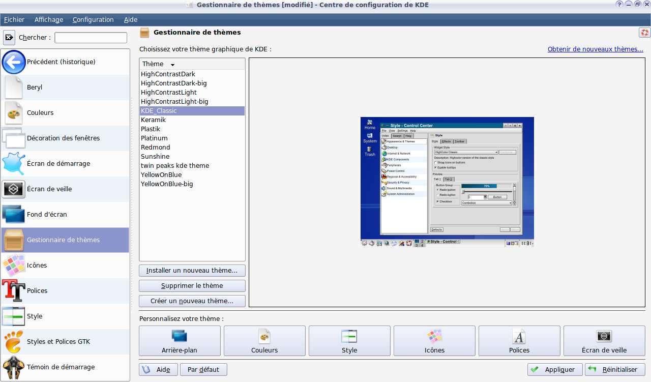Screen dimensions: 651x382
Task: Open the Fond d'écran monitor icon
Action: click(x=14, y=214)
